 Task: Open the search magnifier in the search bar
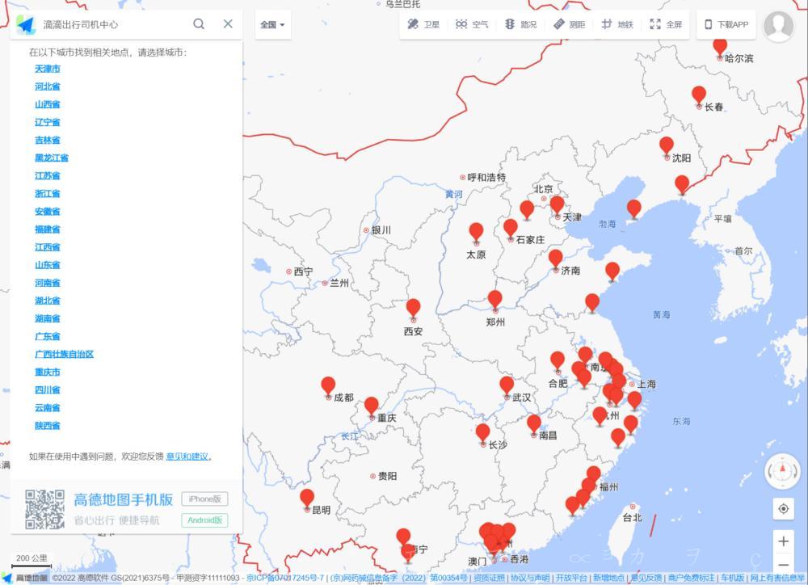[198, 24]
